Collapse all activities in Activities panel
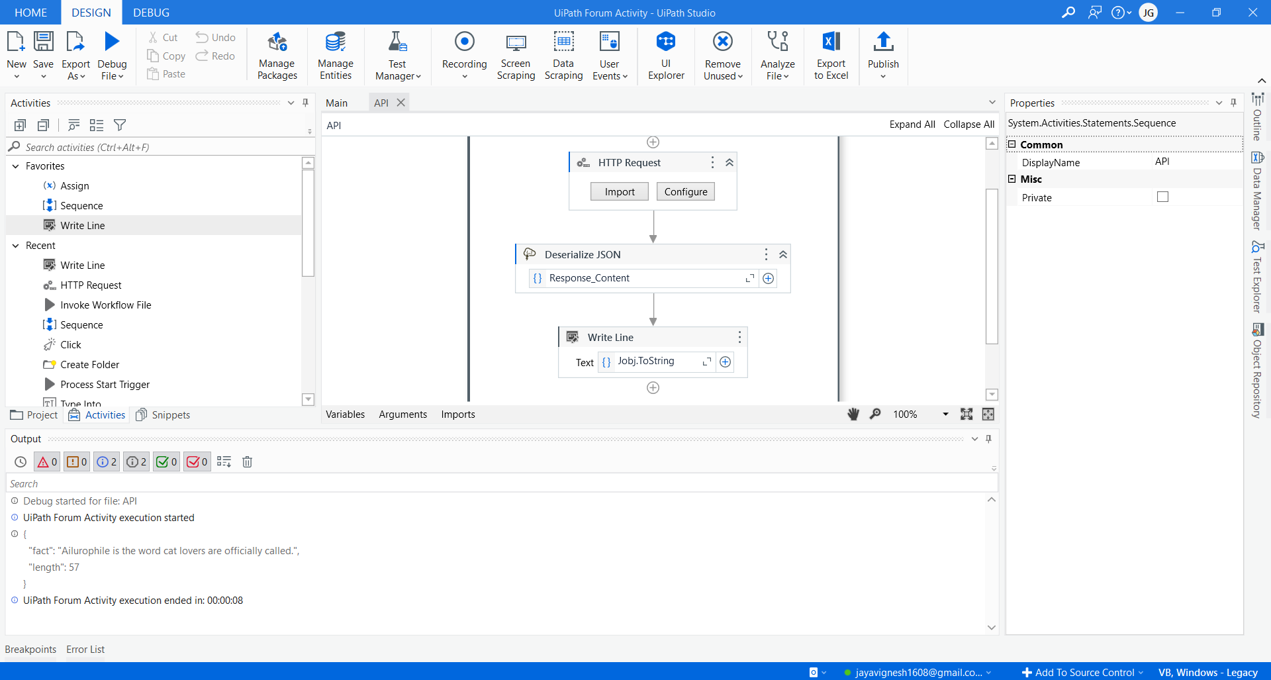The image size is (1271, 680). pos(44,125)
